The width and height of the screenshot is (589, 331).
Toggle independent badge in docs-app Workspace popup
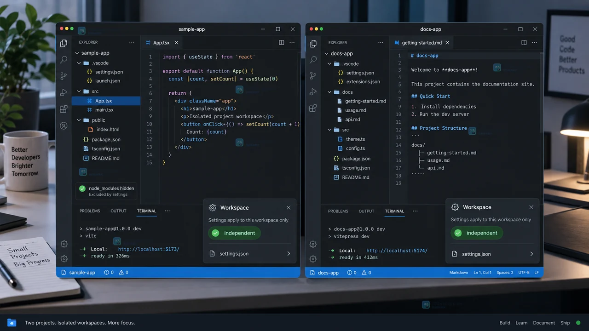pyautogui.click(x=477, y=233)
